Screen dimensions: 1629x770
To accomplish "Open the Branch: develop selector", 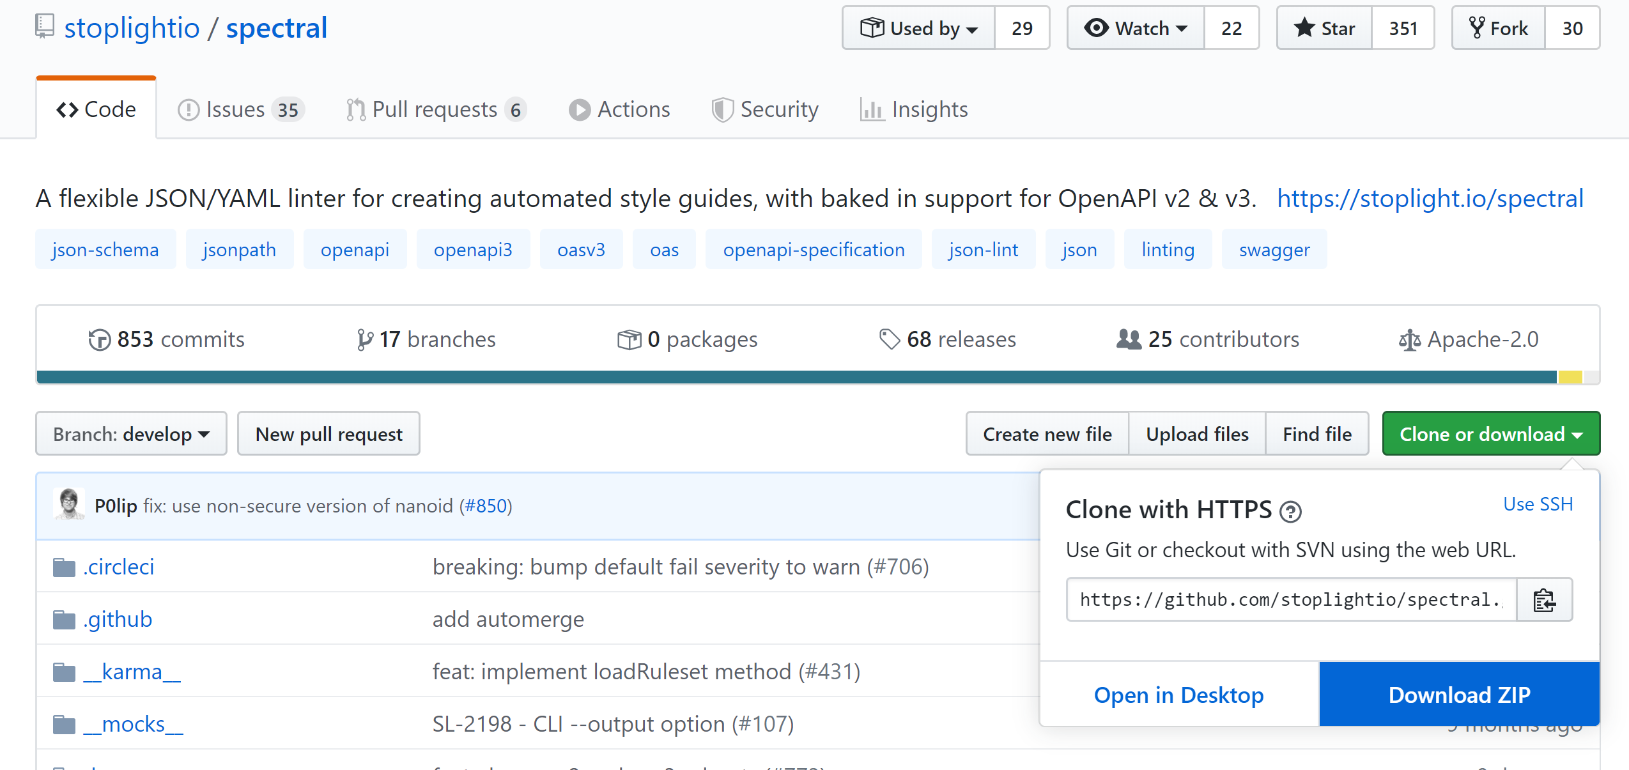I will point(130,433).
